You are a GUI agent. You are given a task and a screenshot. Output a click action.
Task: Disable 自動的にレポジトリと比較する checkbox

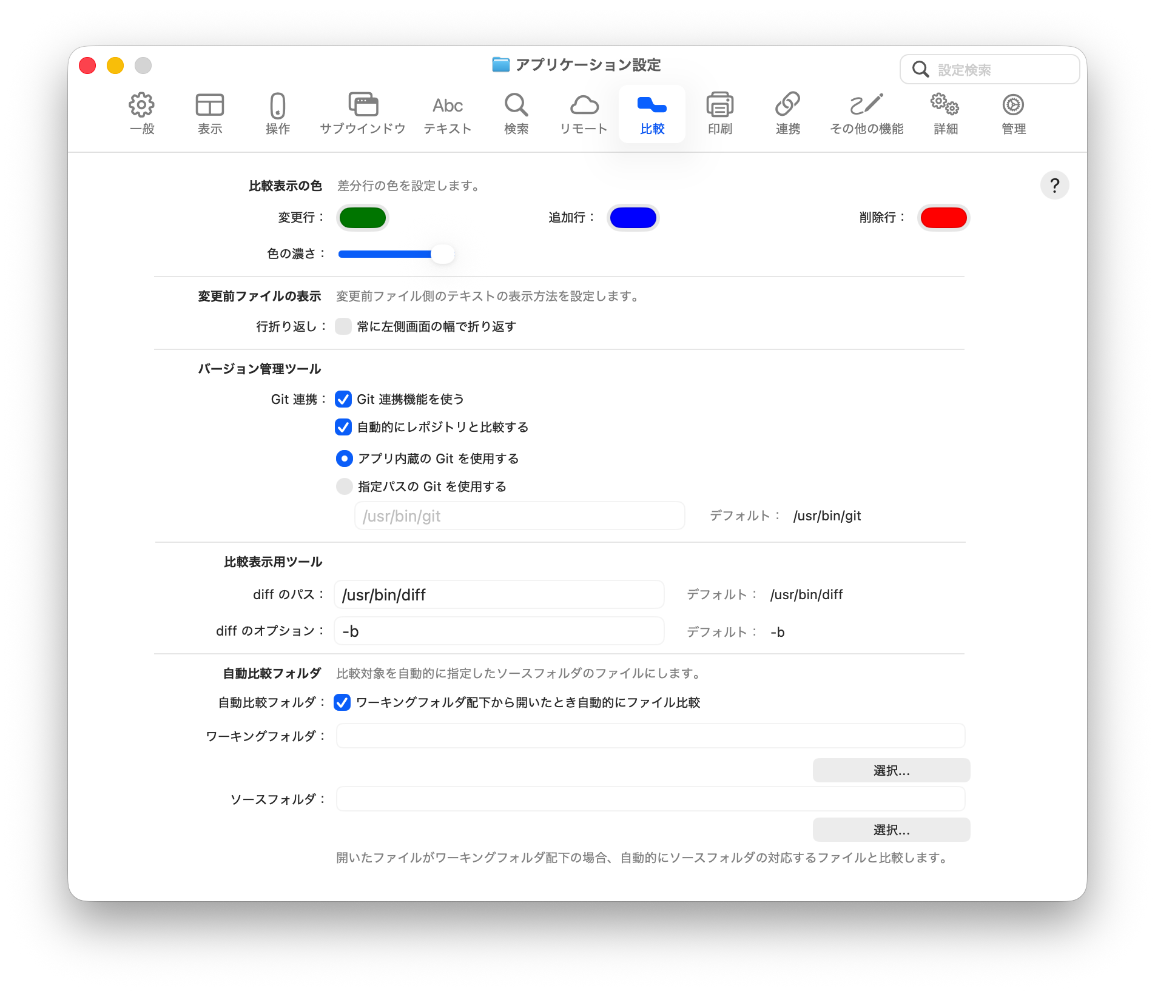click(x=343, y=427)
